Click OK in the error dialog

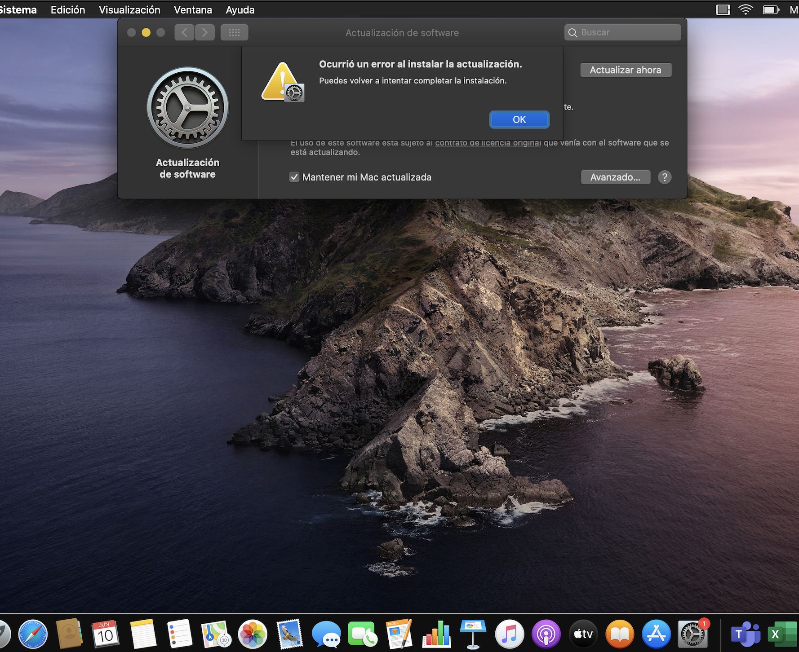point(519,119)
